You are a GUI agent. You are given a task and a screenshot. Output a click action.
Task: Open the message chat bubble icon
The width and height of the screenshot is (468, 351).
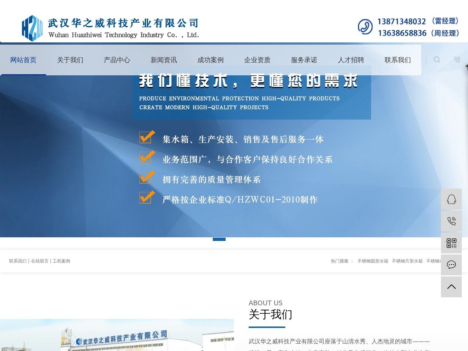click(452, 265)
